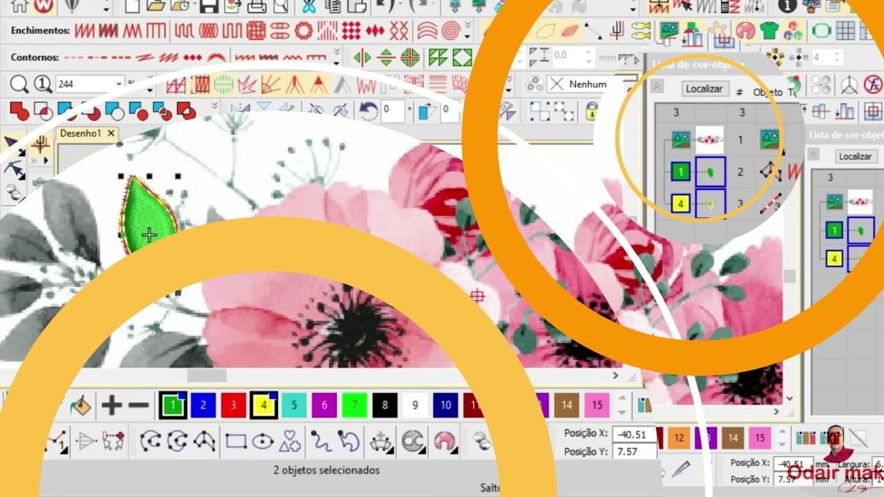Open the CorelDRAW Graphics balloon icon

coord(71,6)
